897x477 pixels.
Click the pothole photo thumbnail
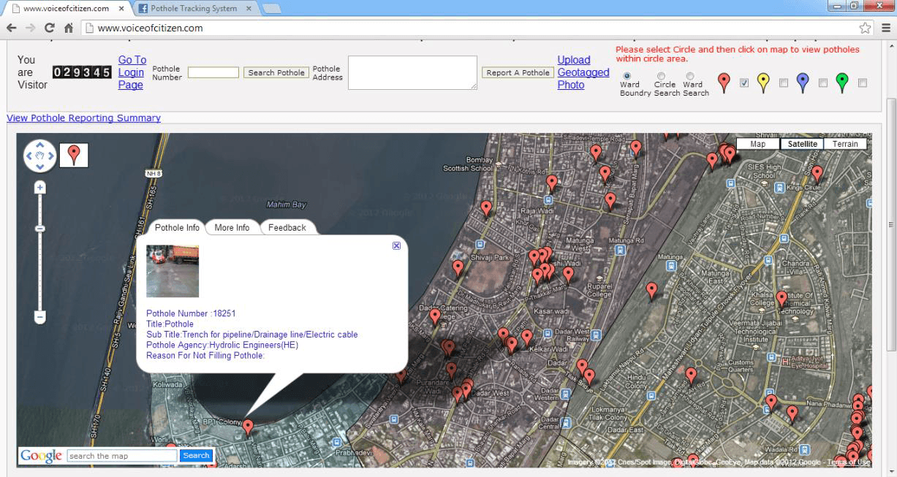173,271
